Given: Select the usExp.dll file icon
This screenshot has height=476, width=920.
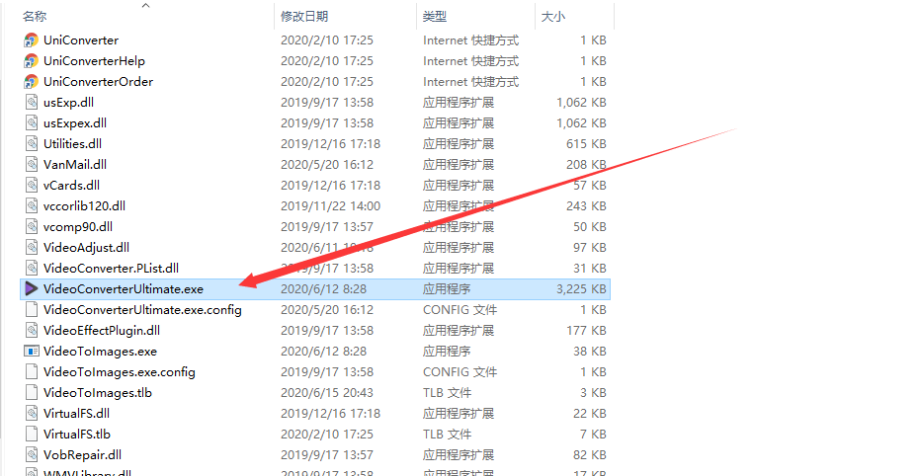Looking at the screenshot, I should (x=32, y=103).
